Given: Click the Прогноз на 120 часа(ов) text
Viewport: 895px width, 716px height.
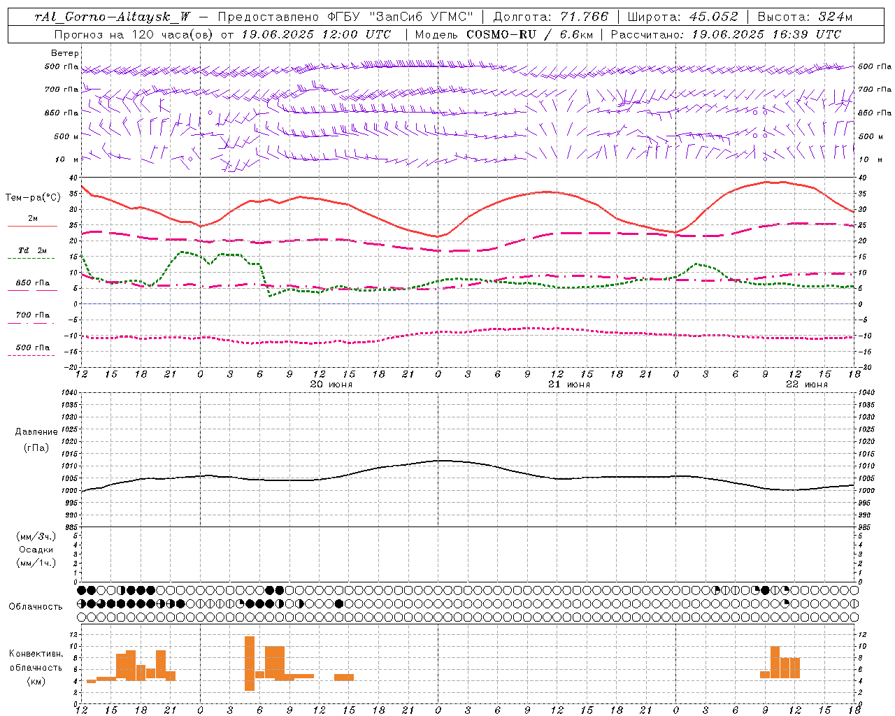Looking at the screenshot, I should [134, 34].
